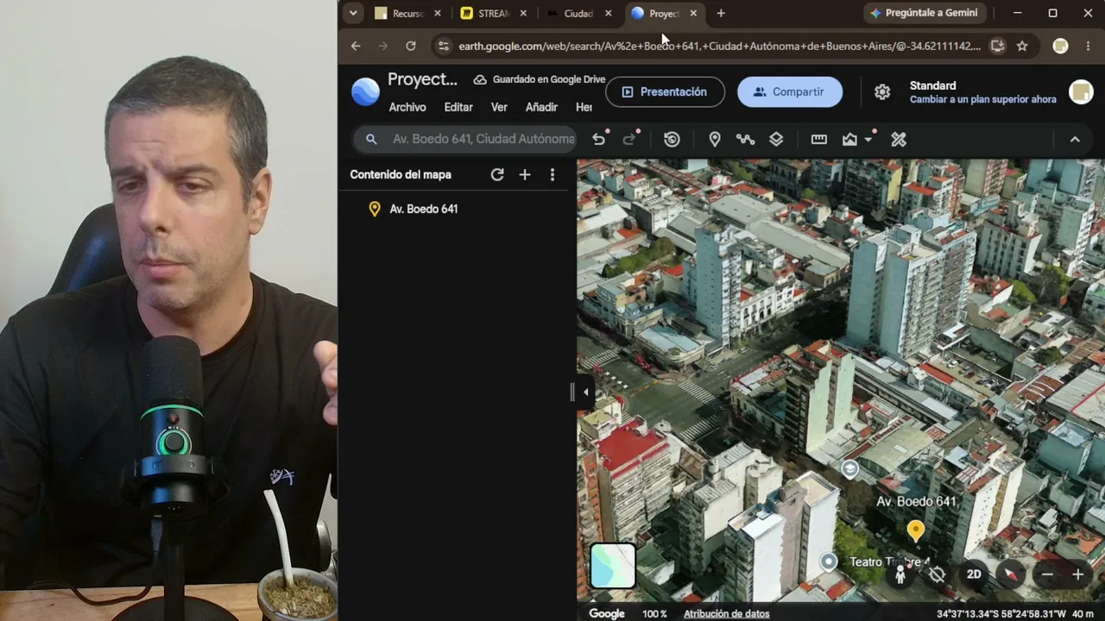
Task: Reload the browser page
Action: (x=411, y=46)
